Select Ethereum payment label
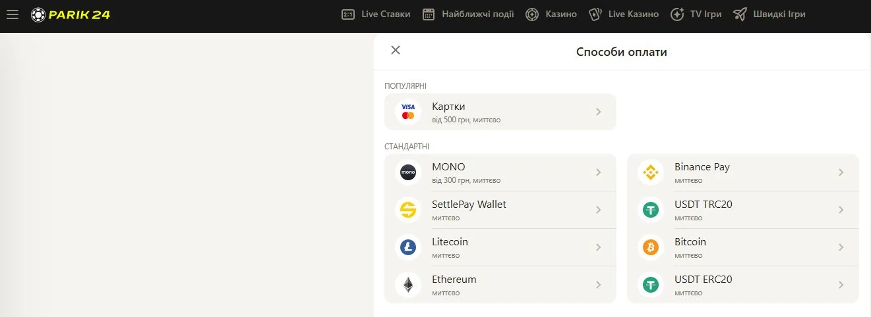 click(x=454, y=280)
